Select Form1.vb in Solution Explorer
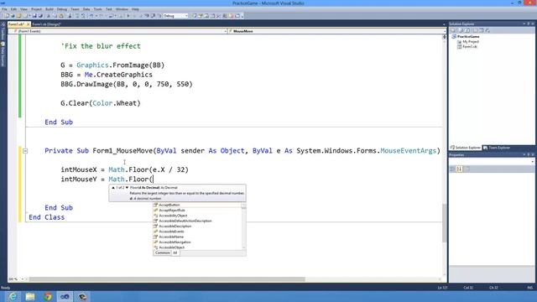Screen dimensions: 537x302 coord(470,47)
